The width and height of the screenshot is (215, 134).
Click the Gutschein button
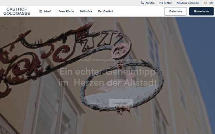(176, 11)
